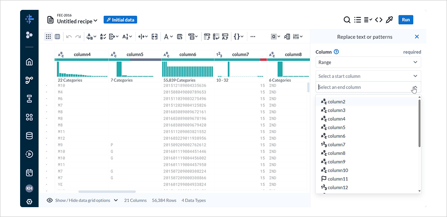The height and width of the screenshot is (217, 447).
Task: Click the search magnifier icon
Action: tap(346, 20)
